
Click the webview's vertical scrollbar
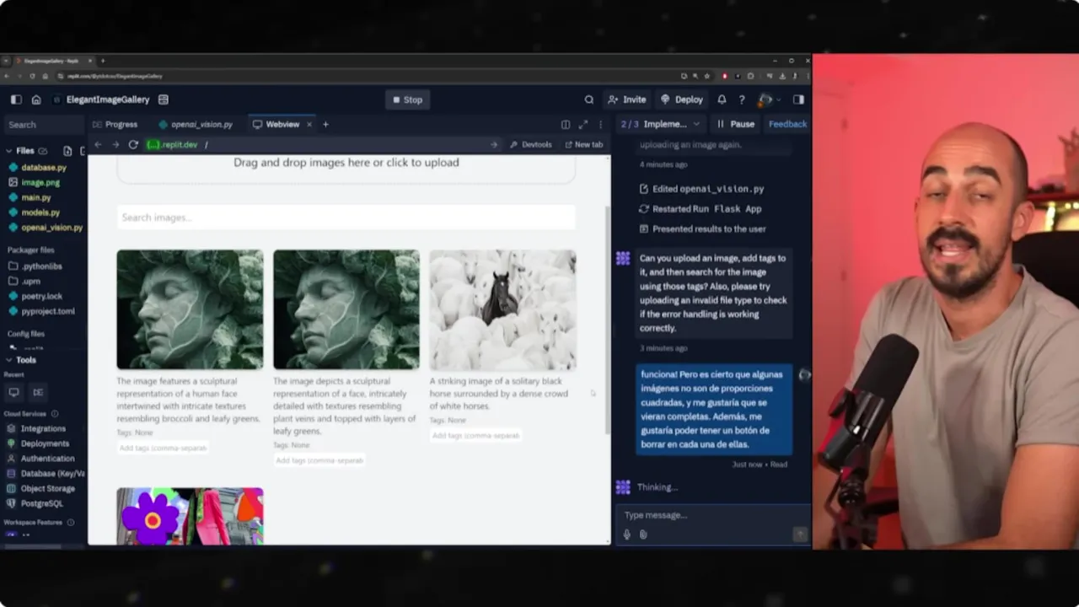pyautogui.click(x=608, y=320)
